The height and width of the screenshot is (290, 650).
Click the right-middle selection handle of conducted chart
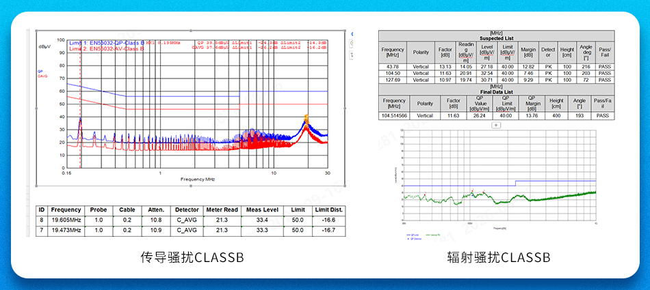[346, 108]
